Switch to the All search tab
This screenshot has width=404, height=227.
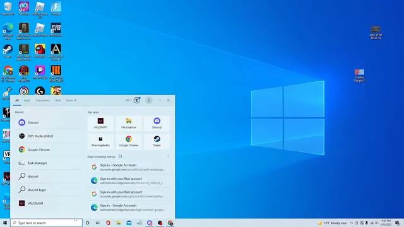17,100
